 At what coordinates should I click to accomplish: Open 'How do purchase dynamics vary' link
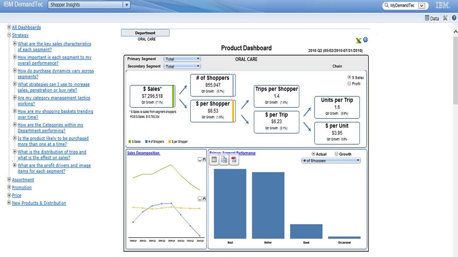(56, 74)
